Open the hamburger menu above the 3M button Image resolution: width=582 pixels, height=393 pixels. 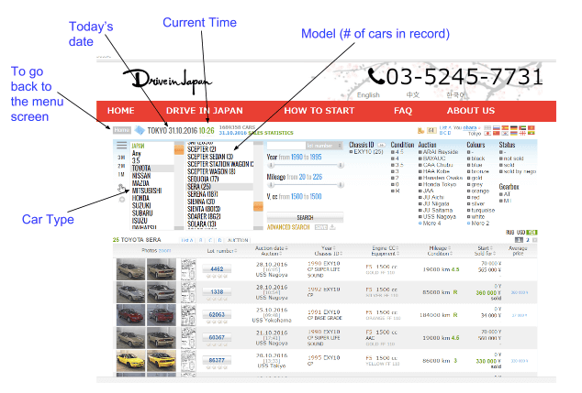pyautogui.click(x=122, y=145)
